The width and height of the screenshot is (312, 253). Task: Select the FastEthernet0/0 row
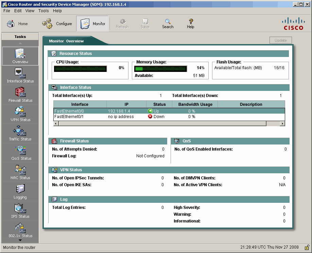[169, 111]
